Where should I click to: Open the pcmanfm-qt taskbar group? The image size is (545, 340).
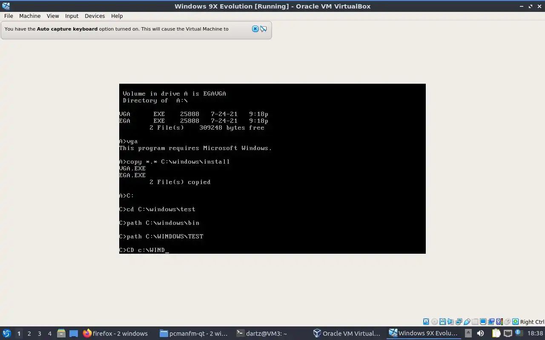pos(194,333)
